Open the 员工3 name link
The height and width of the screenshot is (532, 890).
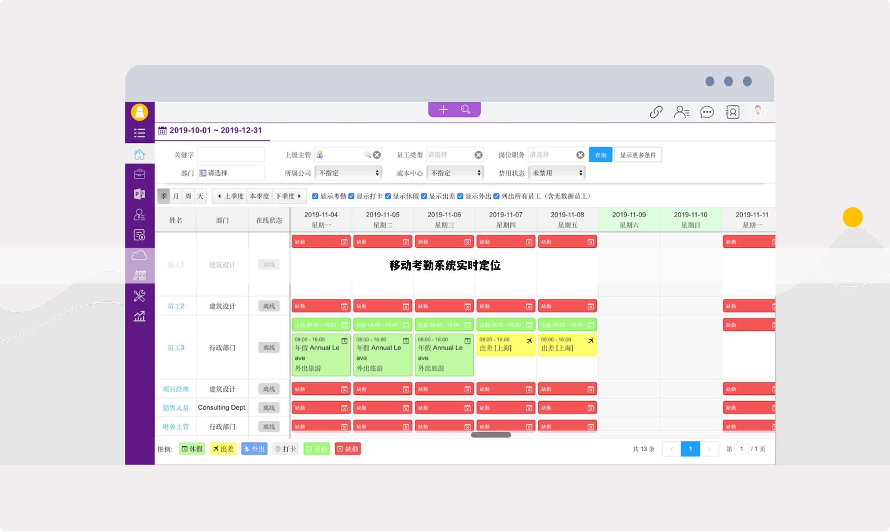coord(176,347)
